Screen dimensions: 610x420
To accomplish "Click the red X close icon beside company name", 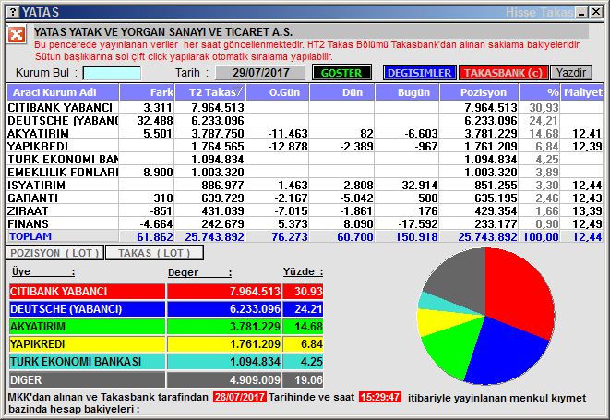I will point(17,35).
